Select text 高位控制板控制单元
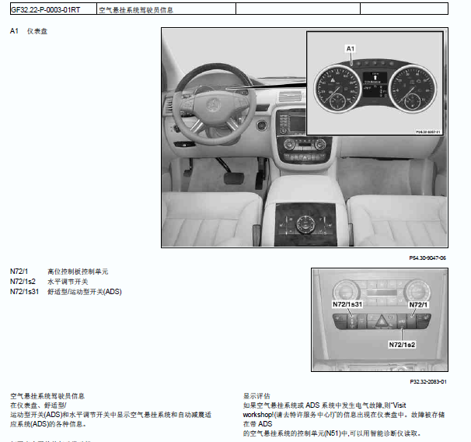Viewport: 471px width, 442px height. 78,272
